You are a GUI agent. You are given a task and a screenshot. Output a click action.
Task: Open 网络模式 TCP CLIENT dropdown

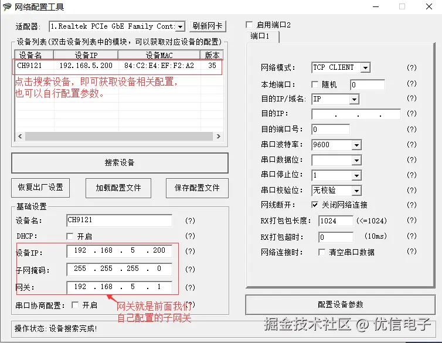pyautogui.click(x=366, y=67)
